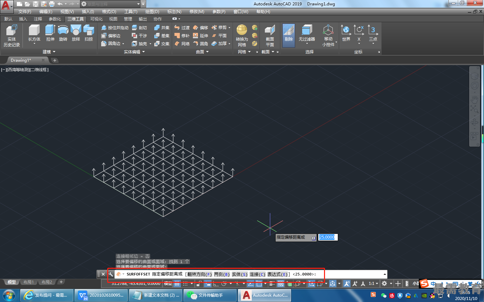
Task: Open the 格式(O) menu
Action: pyautogui.click(x=109, y=12)
